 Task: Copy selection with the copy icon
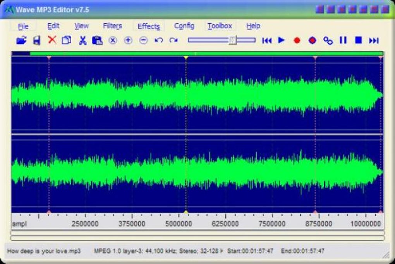tap(67, 40)
